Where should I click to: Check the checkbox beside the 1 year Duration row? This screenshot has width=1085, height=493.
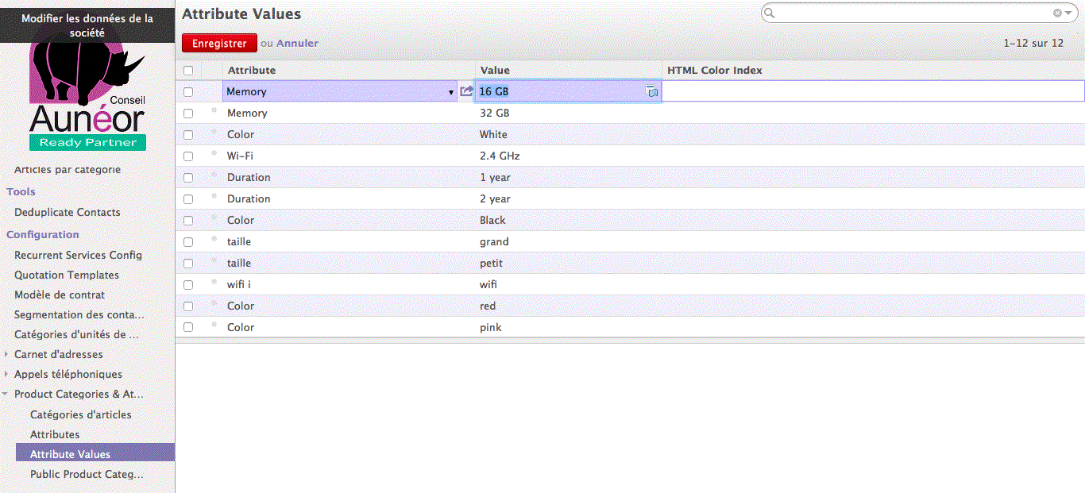pyautogui.click(x=187, y=177)
